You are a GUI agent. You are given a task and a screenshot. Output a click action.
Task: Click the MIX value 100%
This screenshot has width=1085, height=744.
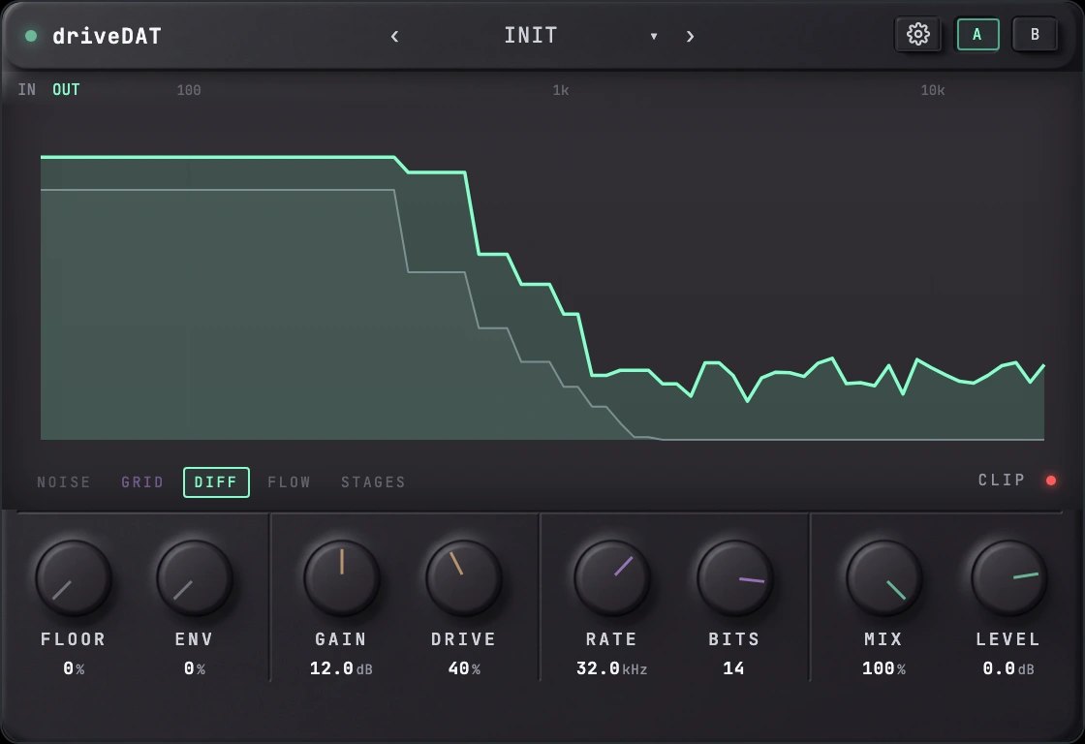pyautogui.click(x=883, y=668)
